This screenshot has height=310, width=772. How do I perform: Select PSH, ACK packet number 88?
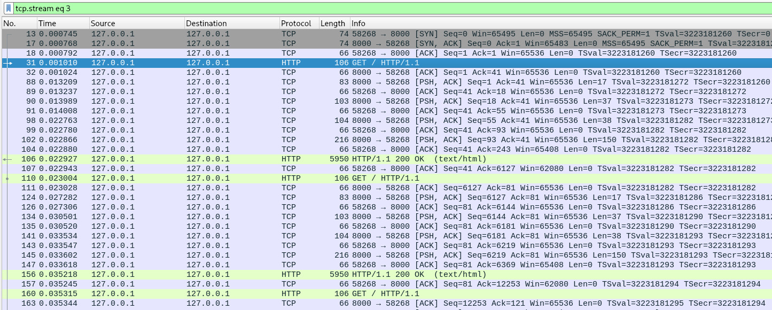[214, 82]
